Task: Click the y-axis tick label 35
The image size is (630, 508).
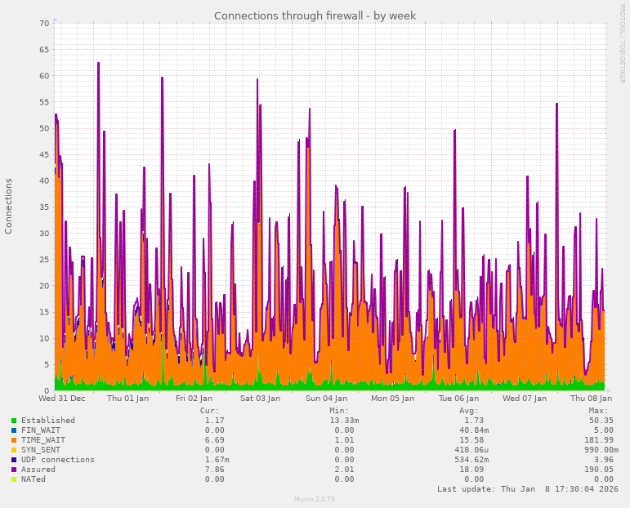Action: point(45,207)
